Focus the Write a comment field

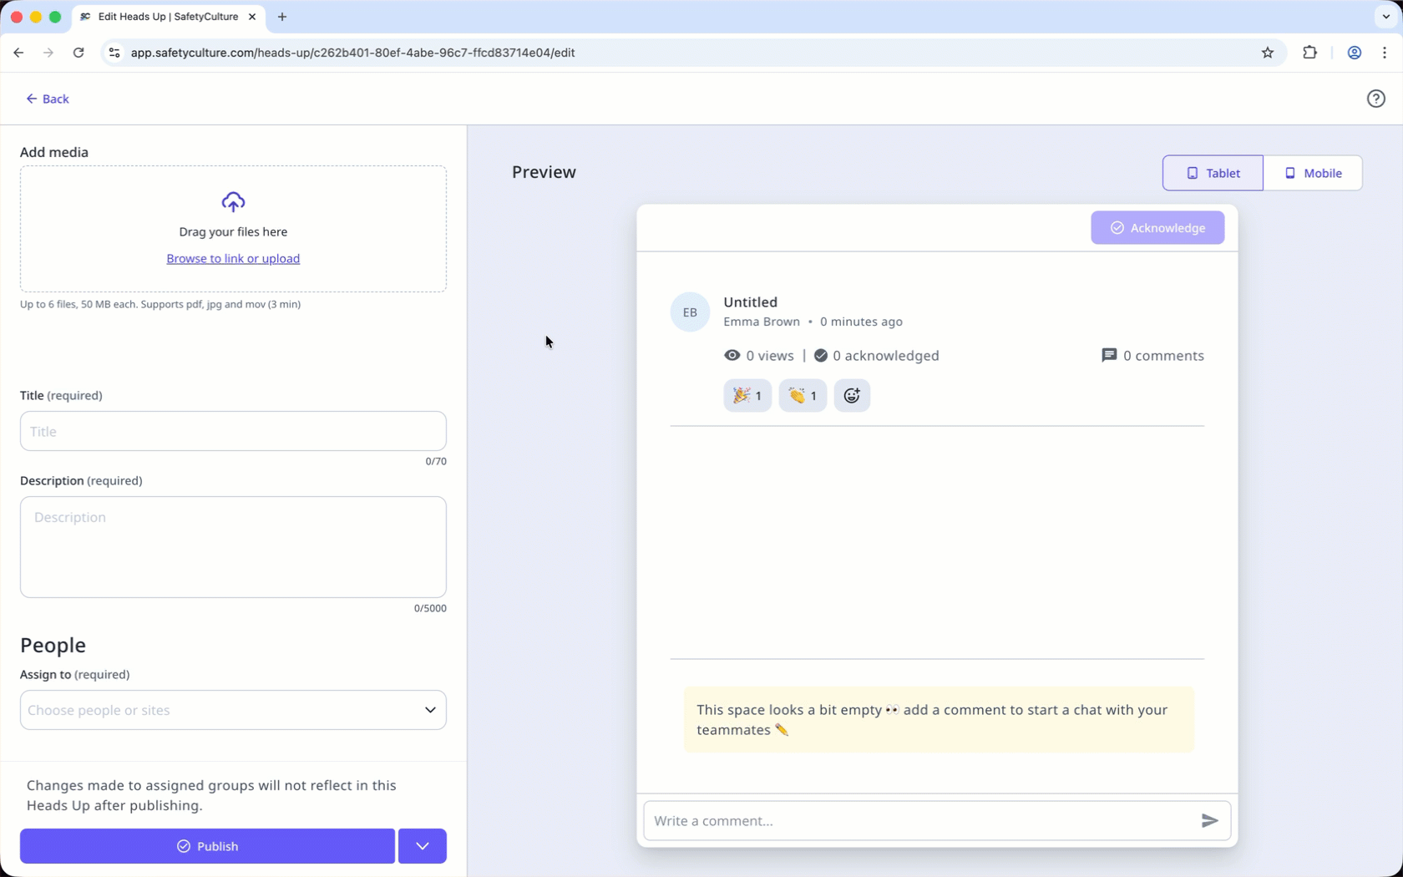coord(919,820)
